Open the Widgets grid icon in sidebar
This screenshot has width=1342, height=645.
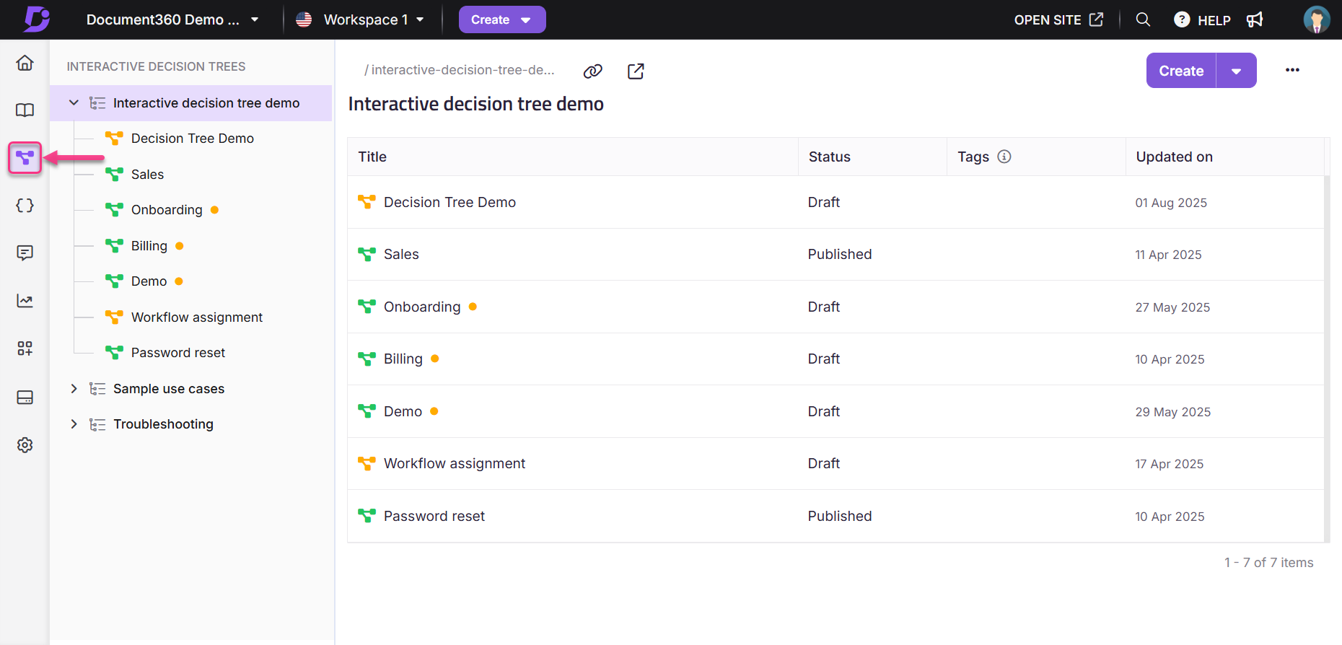point(25,348)
